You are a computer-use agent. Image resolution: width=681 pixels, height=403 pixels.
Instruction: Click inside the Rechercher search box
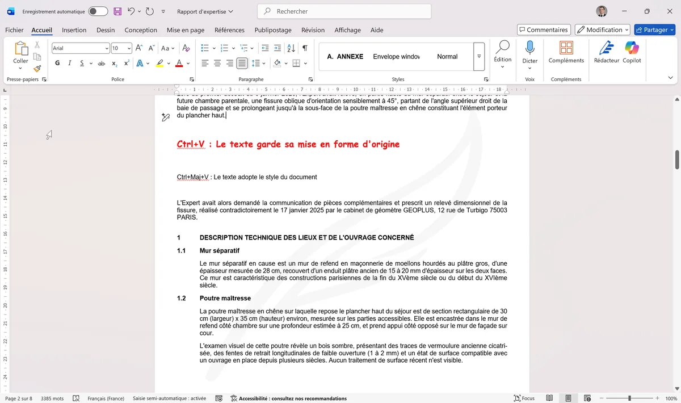point(343,11)
